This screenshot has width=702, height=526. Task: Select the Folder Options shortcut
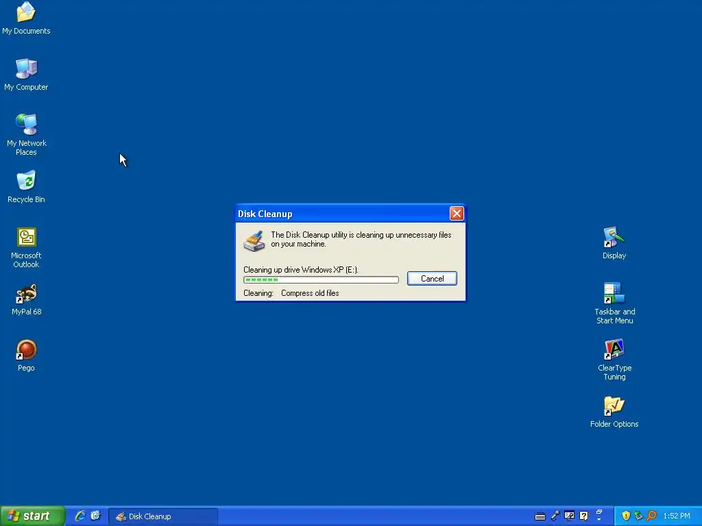(x=614, y=412)
